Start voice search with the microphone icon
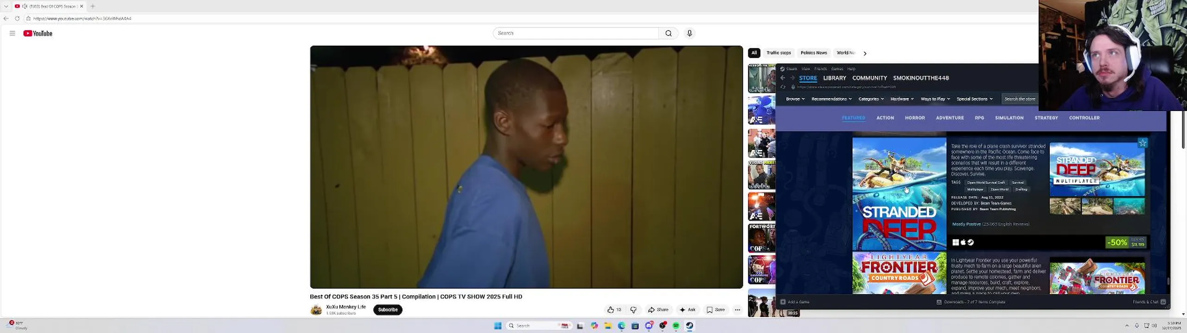Screen dimensions: 1187x333 click(689, 33)
